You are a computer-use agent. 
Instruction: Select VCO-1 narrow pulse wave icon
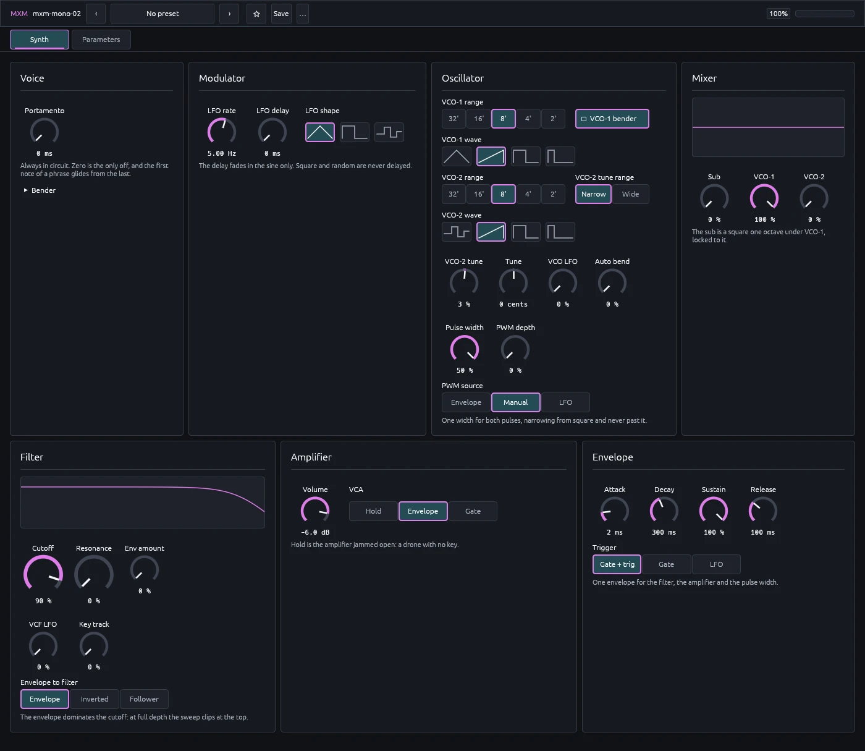click(x=560, y=156)
